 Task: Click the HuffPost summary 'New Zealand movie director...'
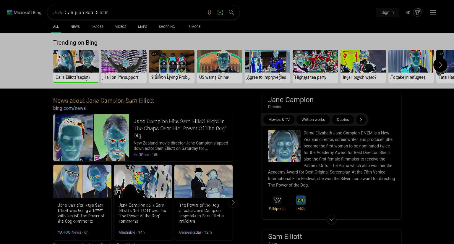point(181,146)
